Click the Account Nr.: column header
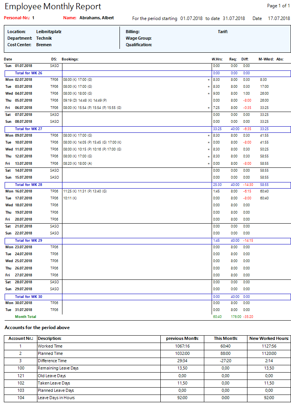Screen dimensions: 291x403 tap(21, 338)
